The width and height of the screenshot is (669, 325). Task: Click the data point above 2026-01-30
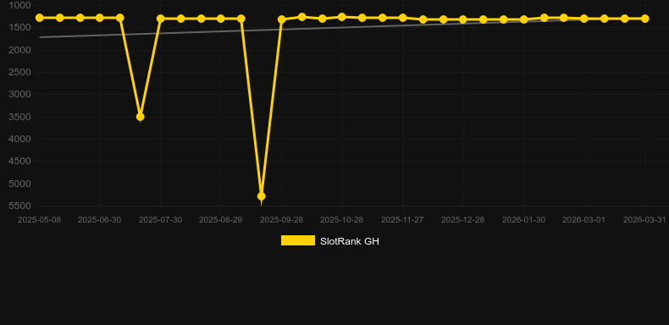tap(523, 19)
